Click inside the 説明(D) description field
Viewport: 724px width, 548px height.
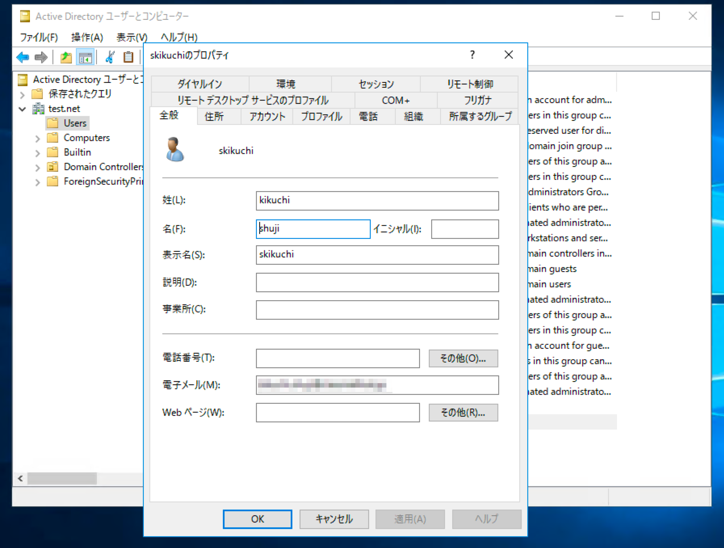tap(377, 282)
